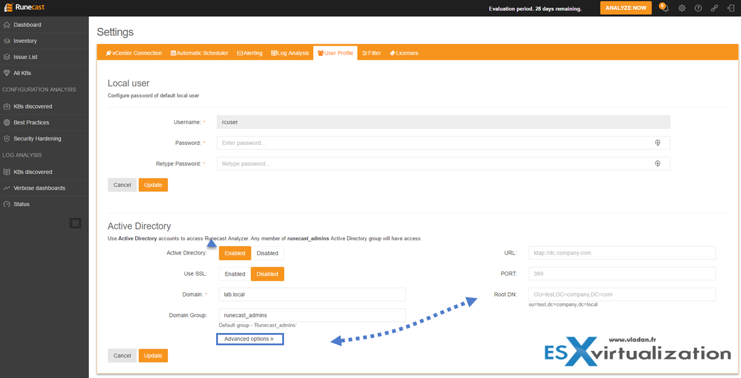Click the logout icon in top bar
Screen dimensions: 741x378
point(730,8)
